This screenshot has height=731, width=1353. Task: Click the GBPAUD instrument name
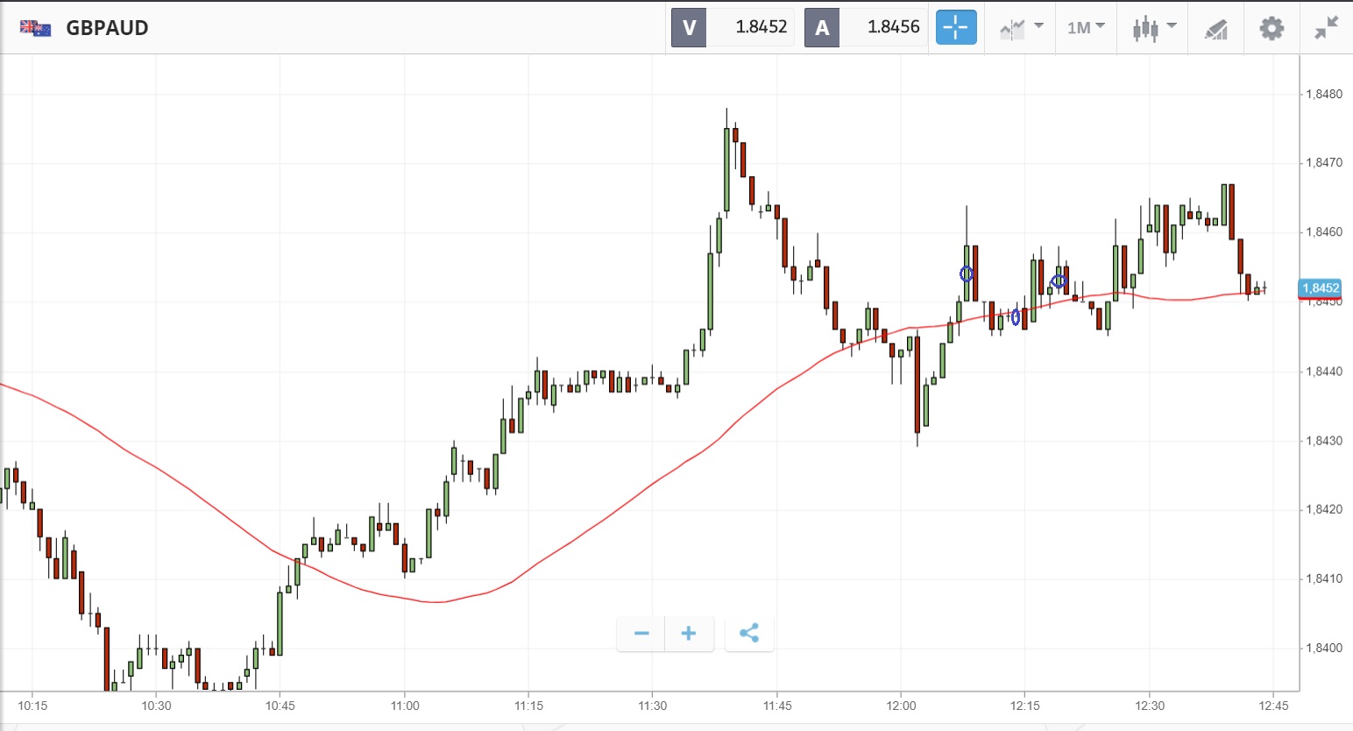(x=108, y=28)
